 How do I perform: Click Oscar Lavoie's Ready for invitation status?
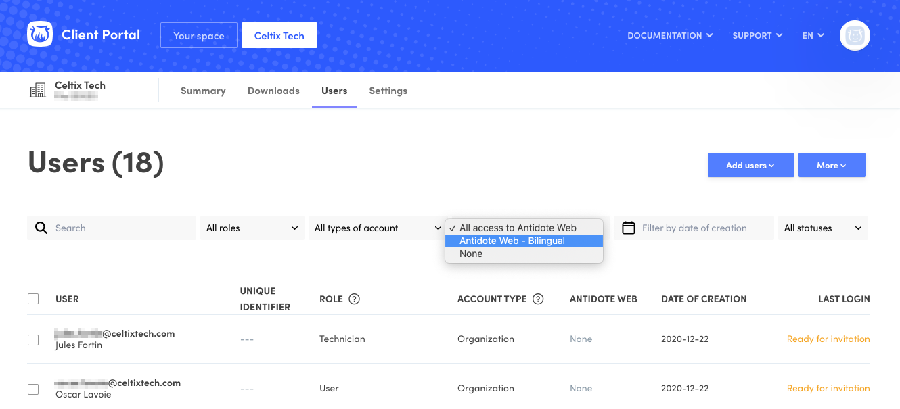[x=828, y=388]
